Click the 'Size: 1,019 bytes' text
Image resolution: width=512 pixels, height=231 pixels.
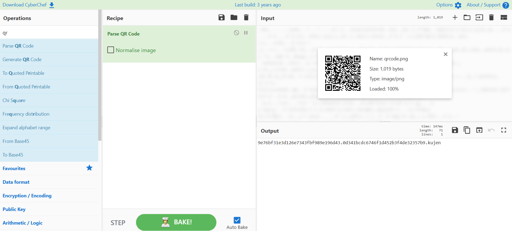386,69
